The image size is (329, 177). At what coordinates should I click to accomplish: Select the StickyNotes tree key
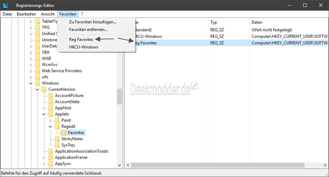(x=72, y=139)
